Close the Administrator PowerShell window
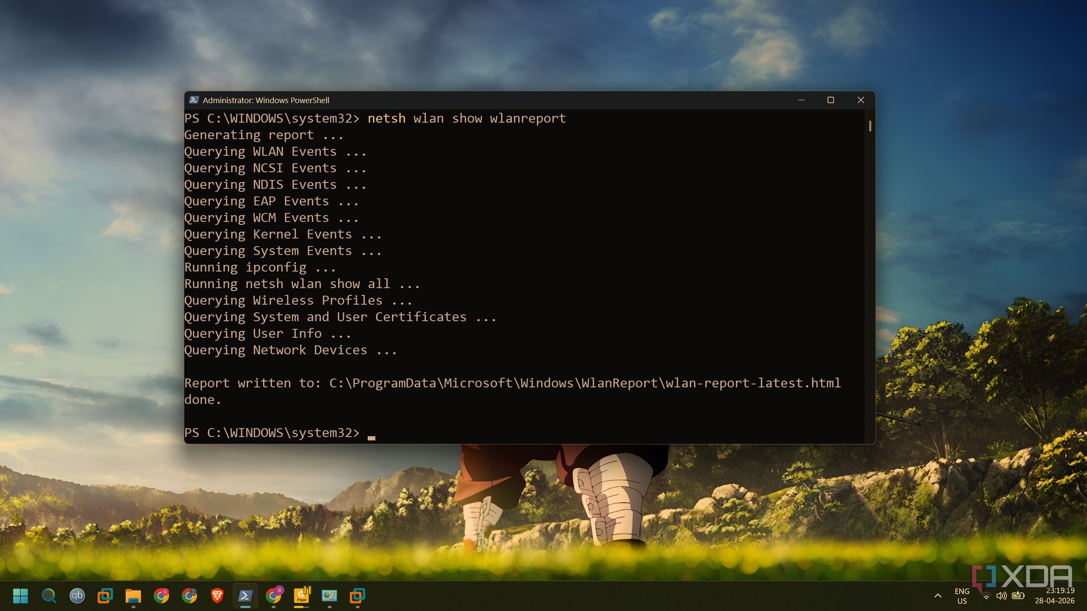The height and width of the screenshot is (611, 1087). [861, 100]
